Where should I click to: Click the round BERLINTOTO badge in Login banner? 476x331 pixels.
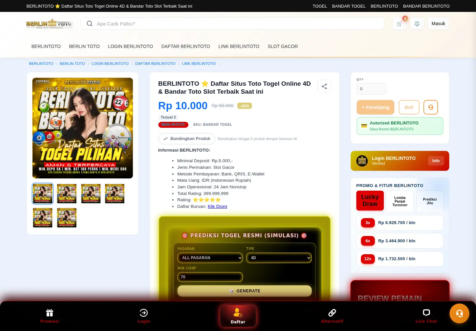[x=362, y=161]
